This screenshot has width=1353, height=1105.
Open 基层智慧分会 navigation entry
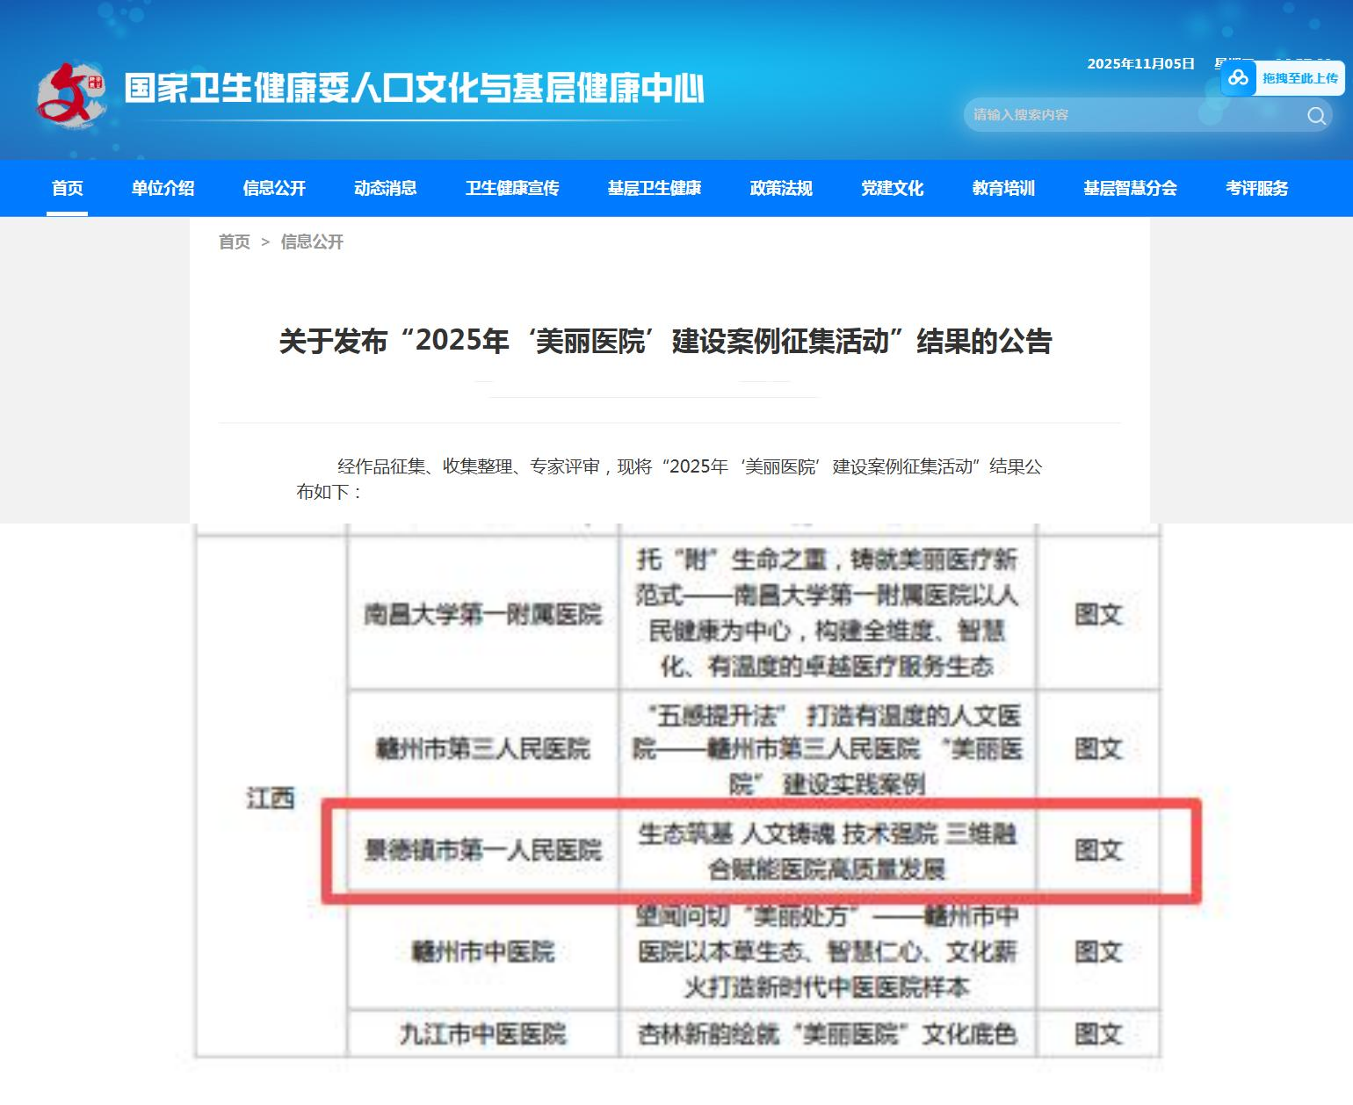coord(1130,188)
